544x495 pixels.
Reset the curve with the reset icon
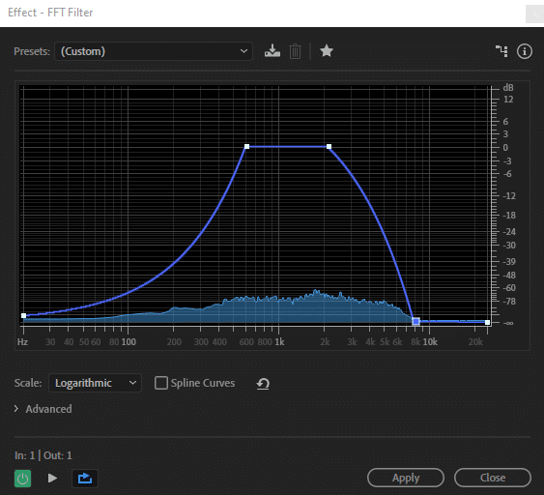263,384
